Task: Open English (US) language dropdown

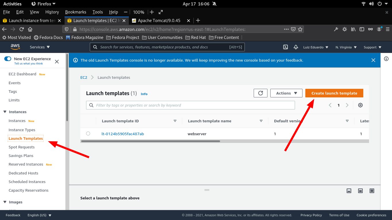Action: click(x=39, y=215)
